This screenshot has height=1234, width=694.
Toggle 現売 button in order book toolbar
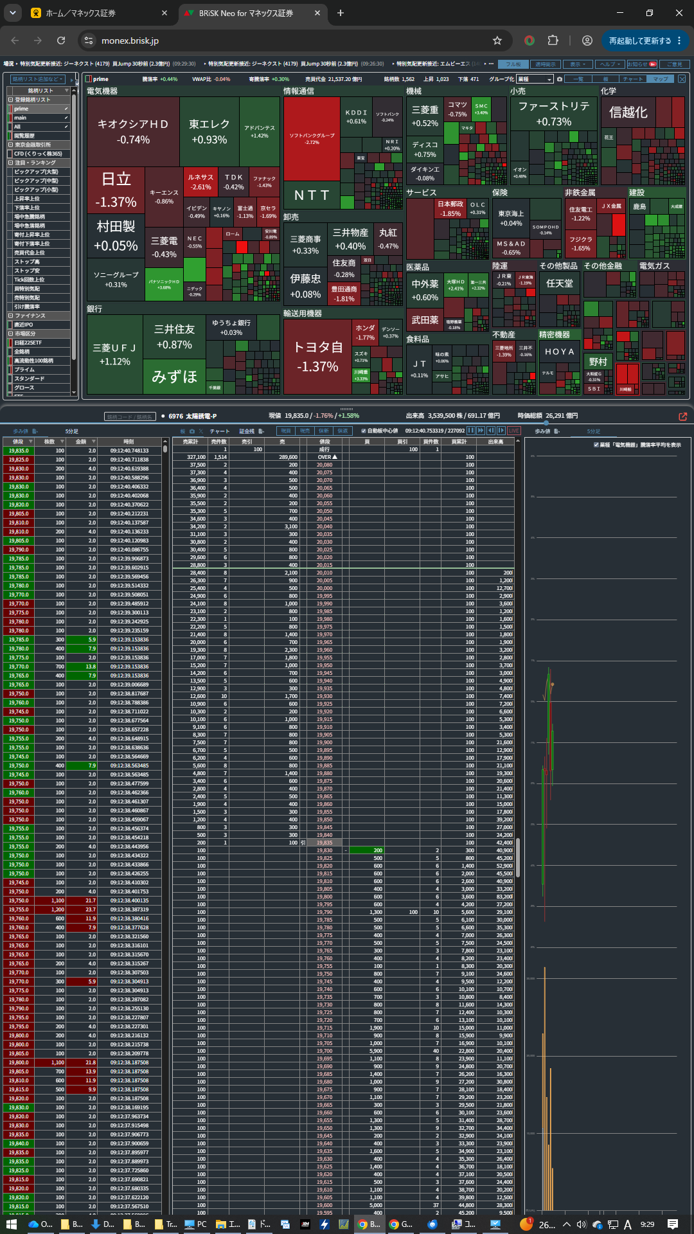coord(305,431)
